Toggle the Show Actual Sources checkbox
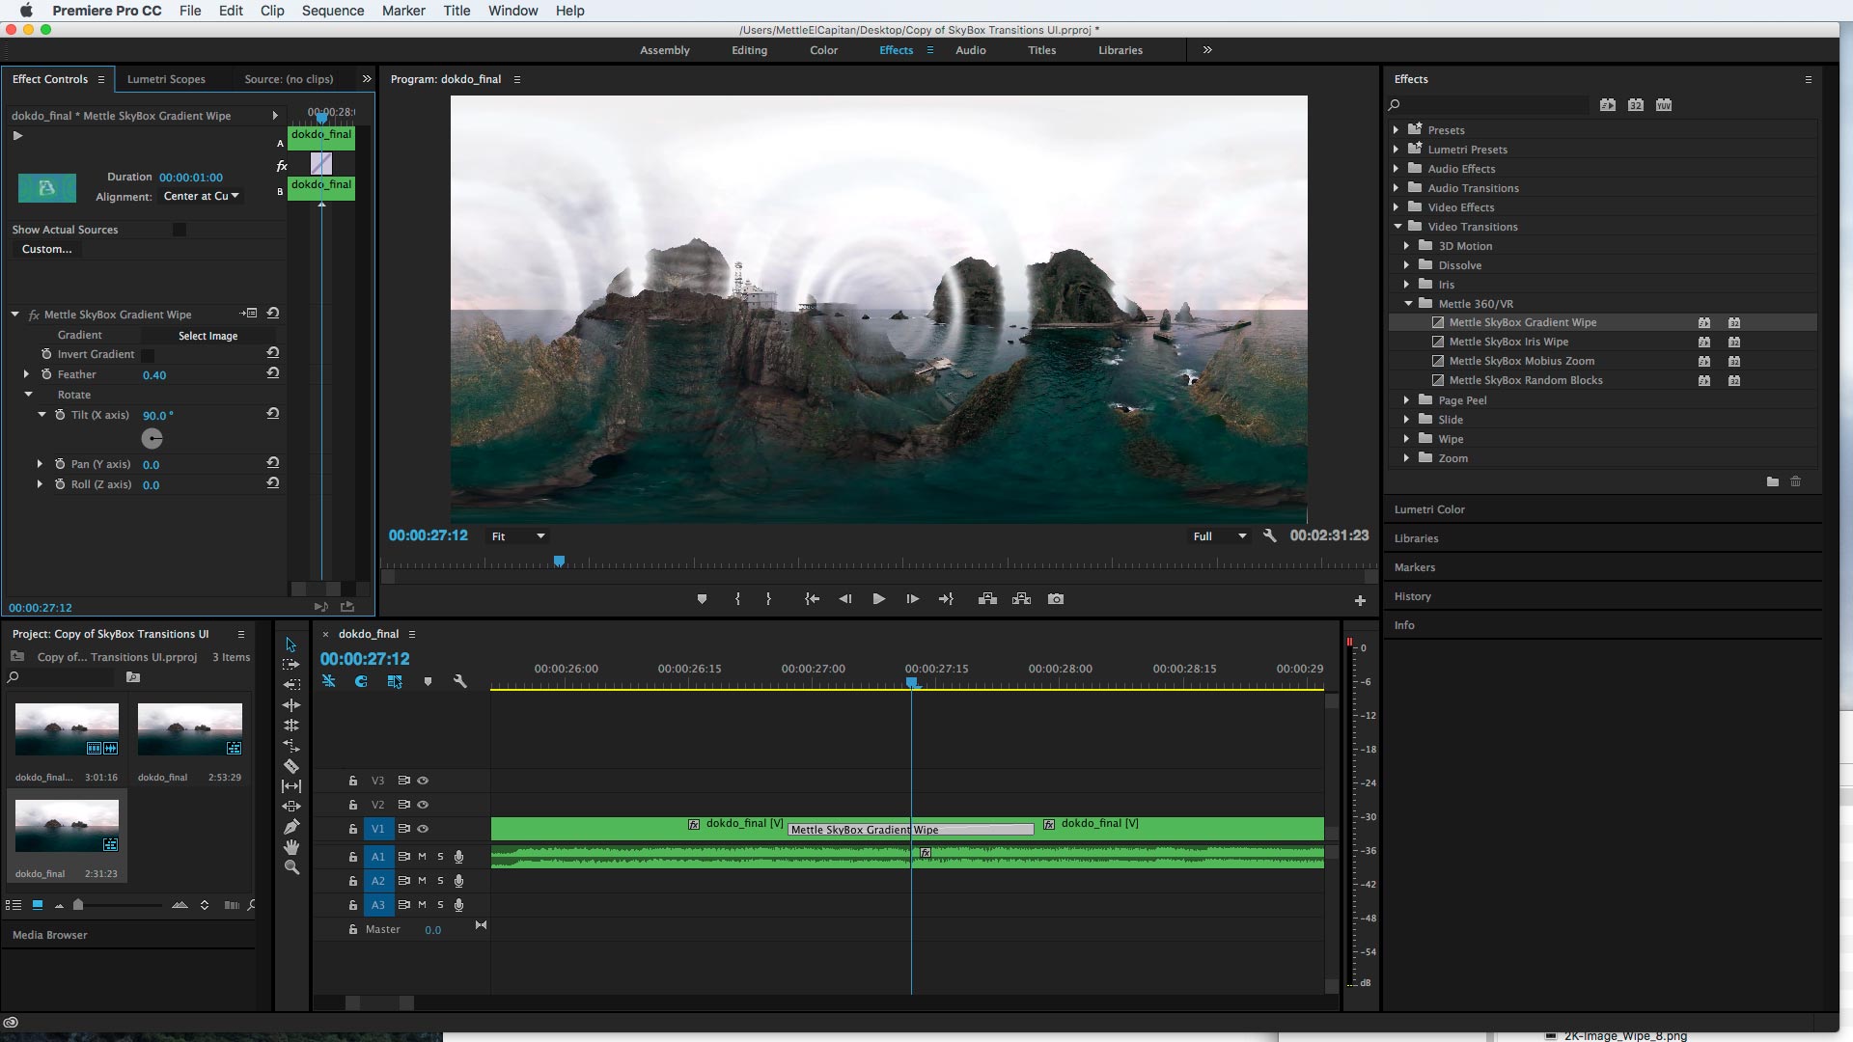Image resolution: width=1853 pixels, height=1042 pixels. tap(179, 230)
